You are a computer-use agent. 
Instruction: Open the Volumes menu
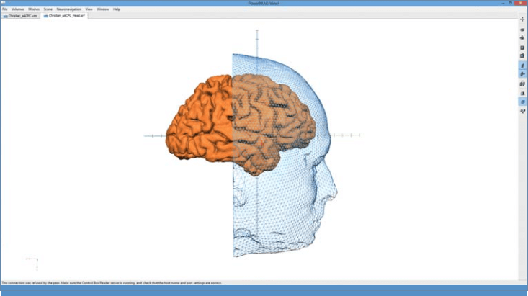point(17,9)
